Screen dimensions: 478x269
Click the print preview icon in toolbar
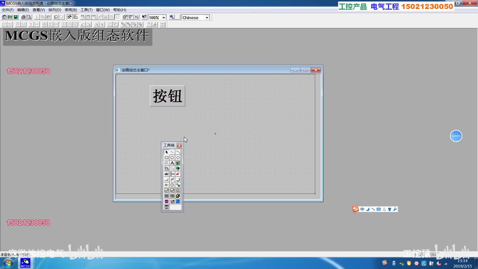click(x=29, y=17)
